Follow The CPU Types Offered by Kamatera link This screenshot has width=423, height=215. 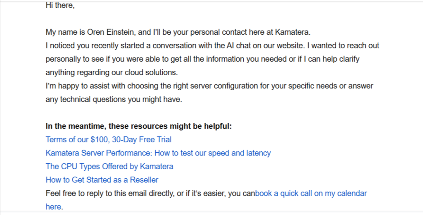109,166
